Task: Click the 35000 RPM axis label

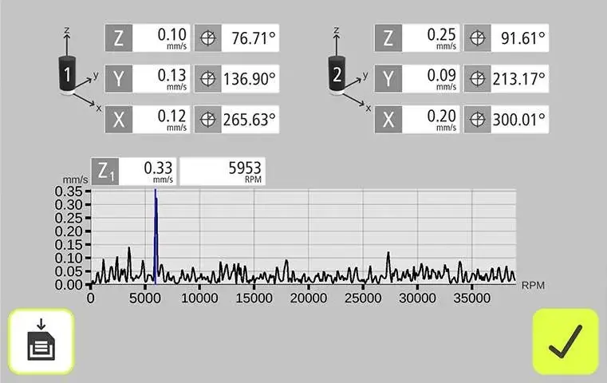Action: 472,298
